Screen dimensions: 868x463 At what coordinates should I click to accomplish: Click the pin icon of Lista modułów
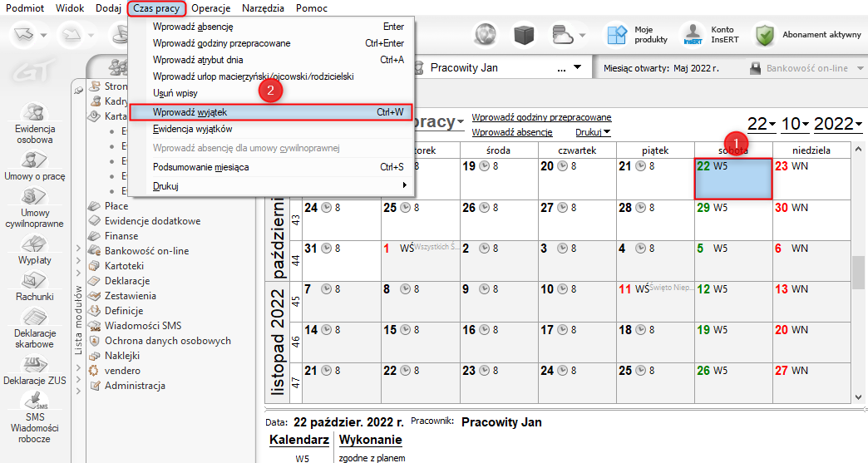coord(79,90)
